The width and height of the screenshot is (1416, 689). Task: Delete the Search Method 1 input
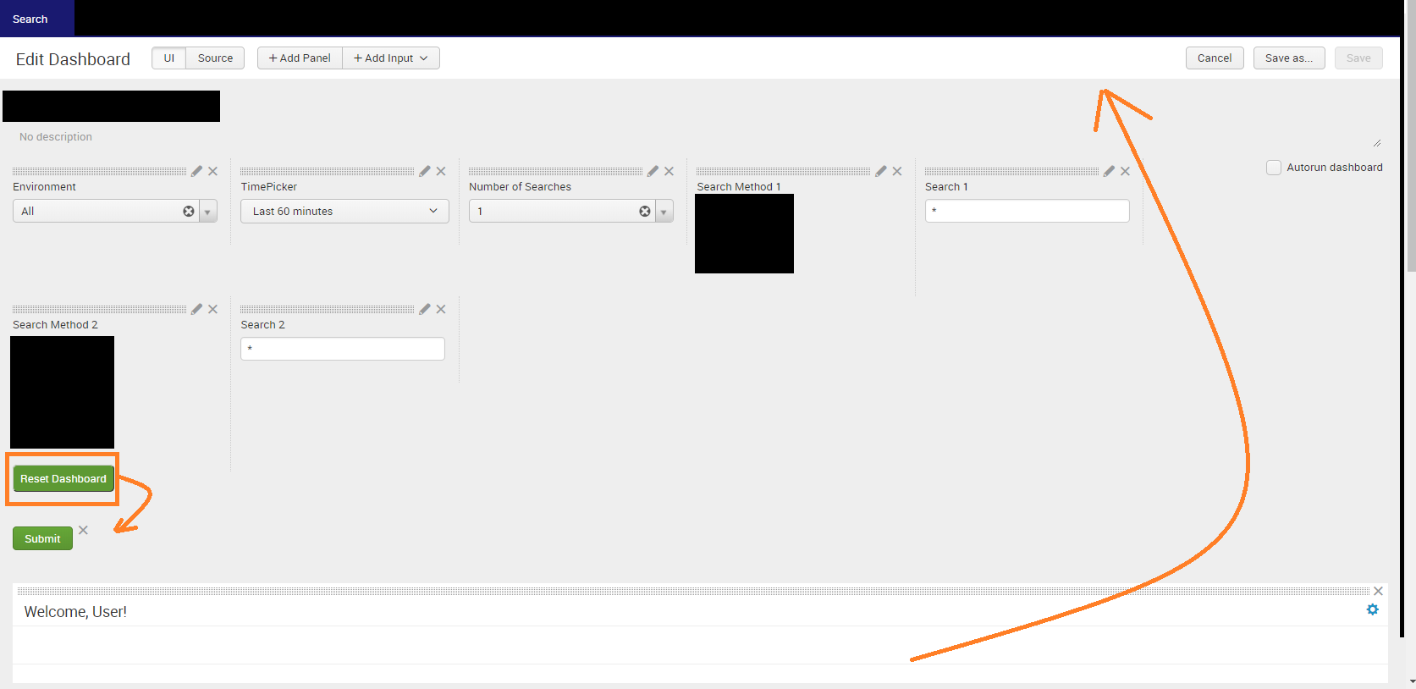(897, 171)
